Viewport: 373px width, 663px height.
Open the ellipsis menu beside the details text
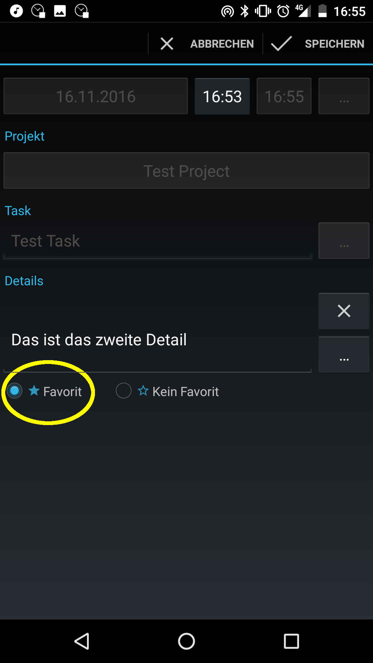[x=344, y=355]
